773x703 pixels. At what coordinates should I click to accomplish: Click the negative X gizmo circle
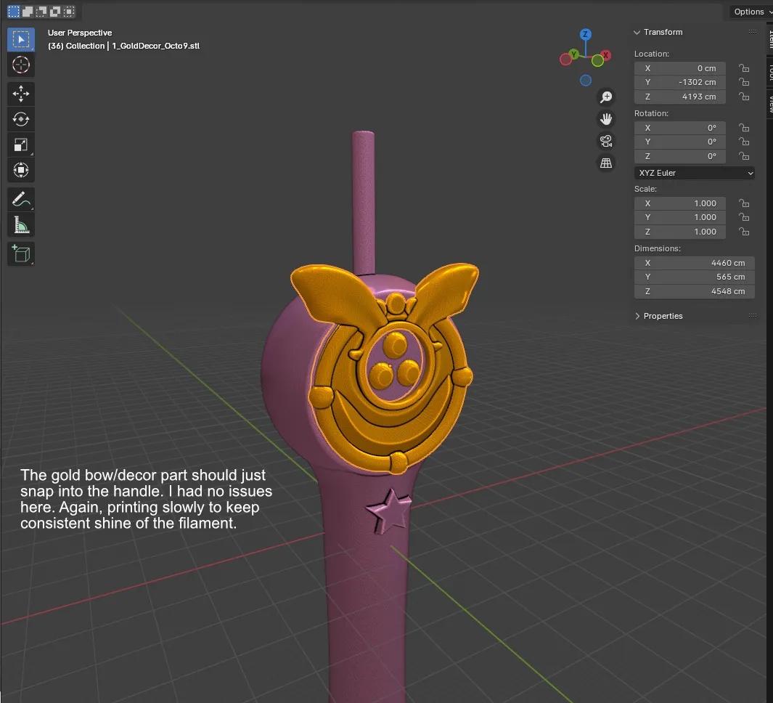[x=565, y=60]
